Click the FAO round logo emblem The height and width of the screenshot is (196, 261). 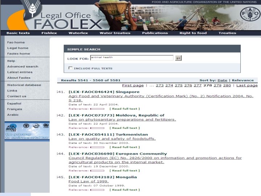[250, 14]
